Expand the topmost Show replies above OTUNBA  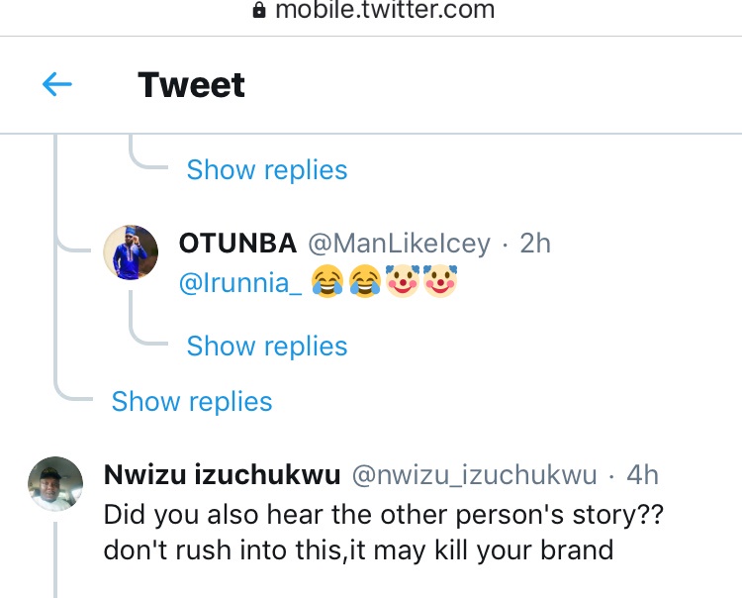267,170
